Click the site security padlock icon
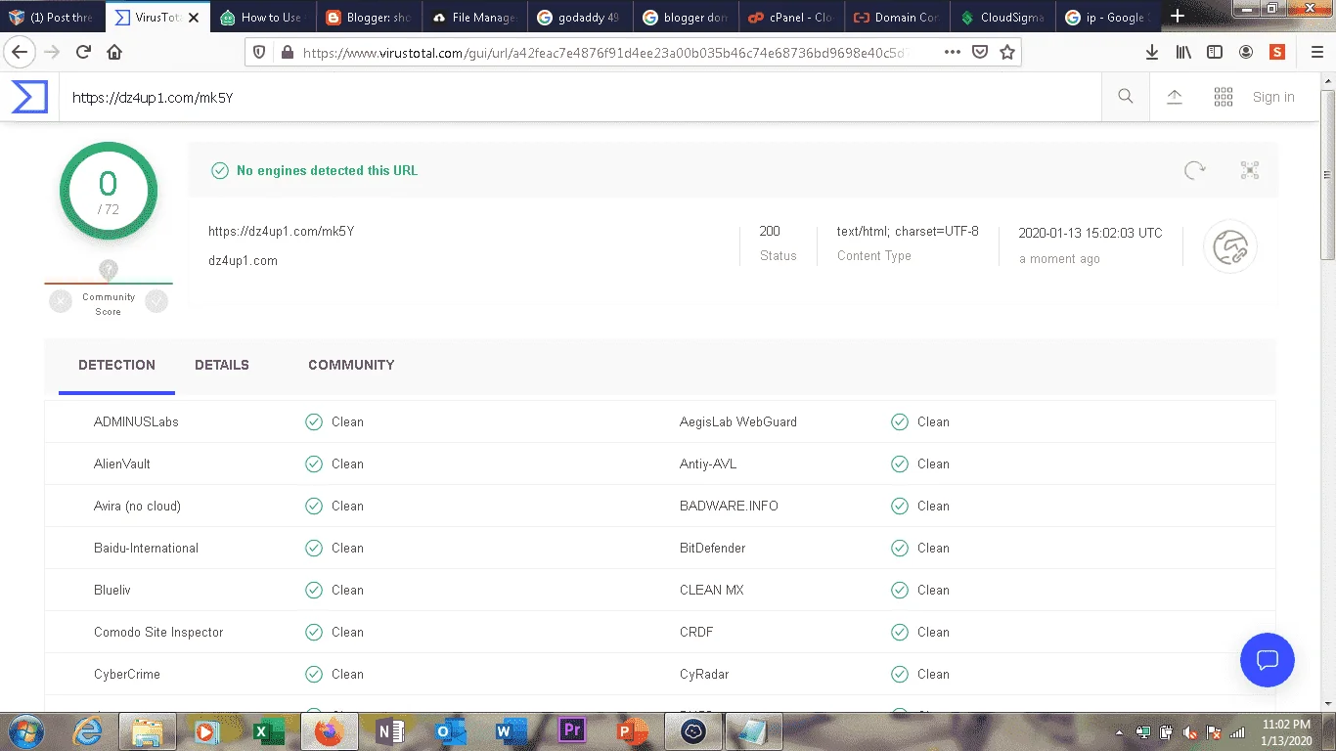Viewport: 1336px width, 751px height. [x=287, y=52]
